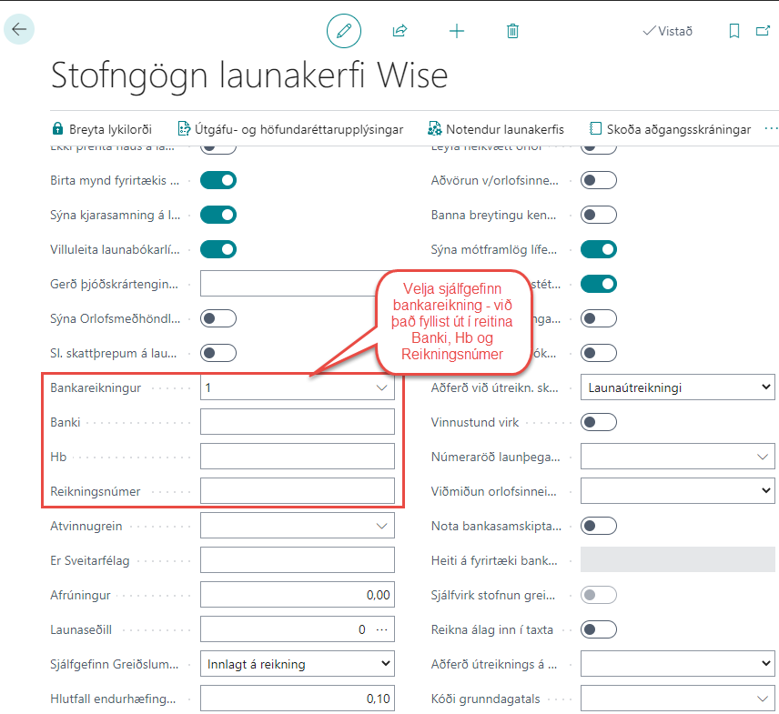Open Sjálfgefinn Greiðslum... dropdown
Viewport: 779px width, 714px height.
(297, 664)
